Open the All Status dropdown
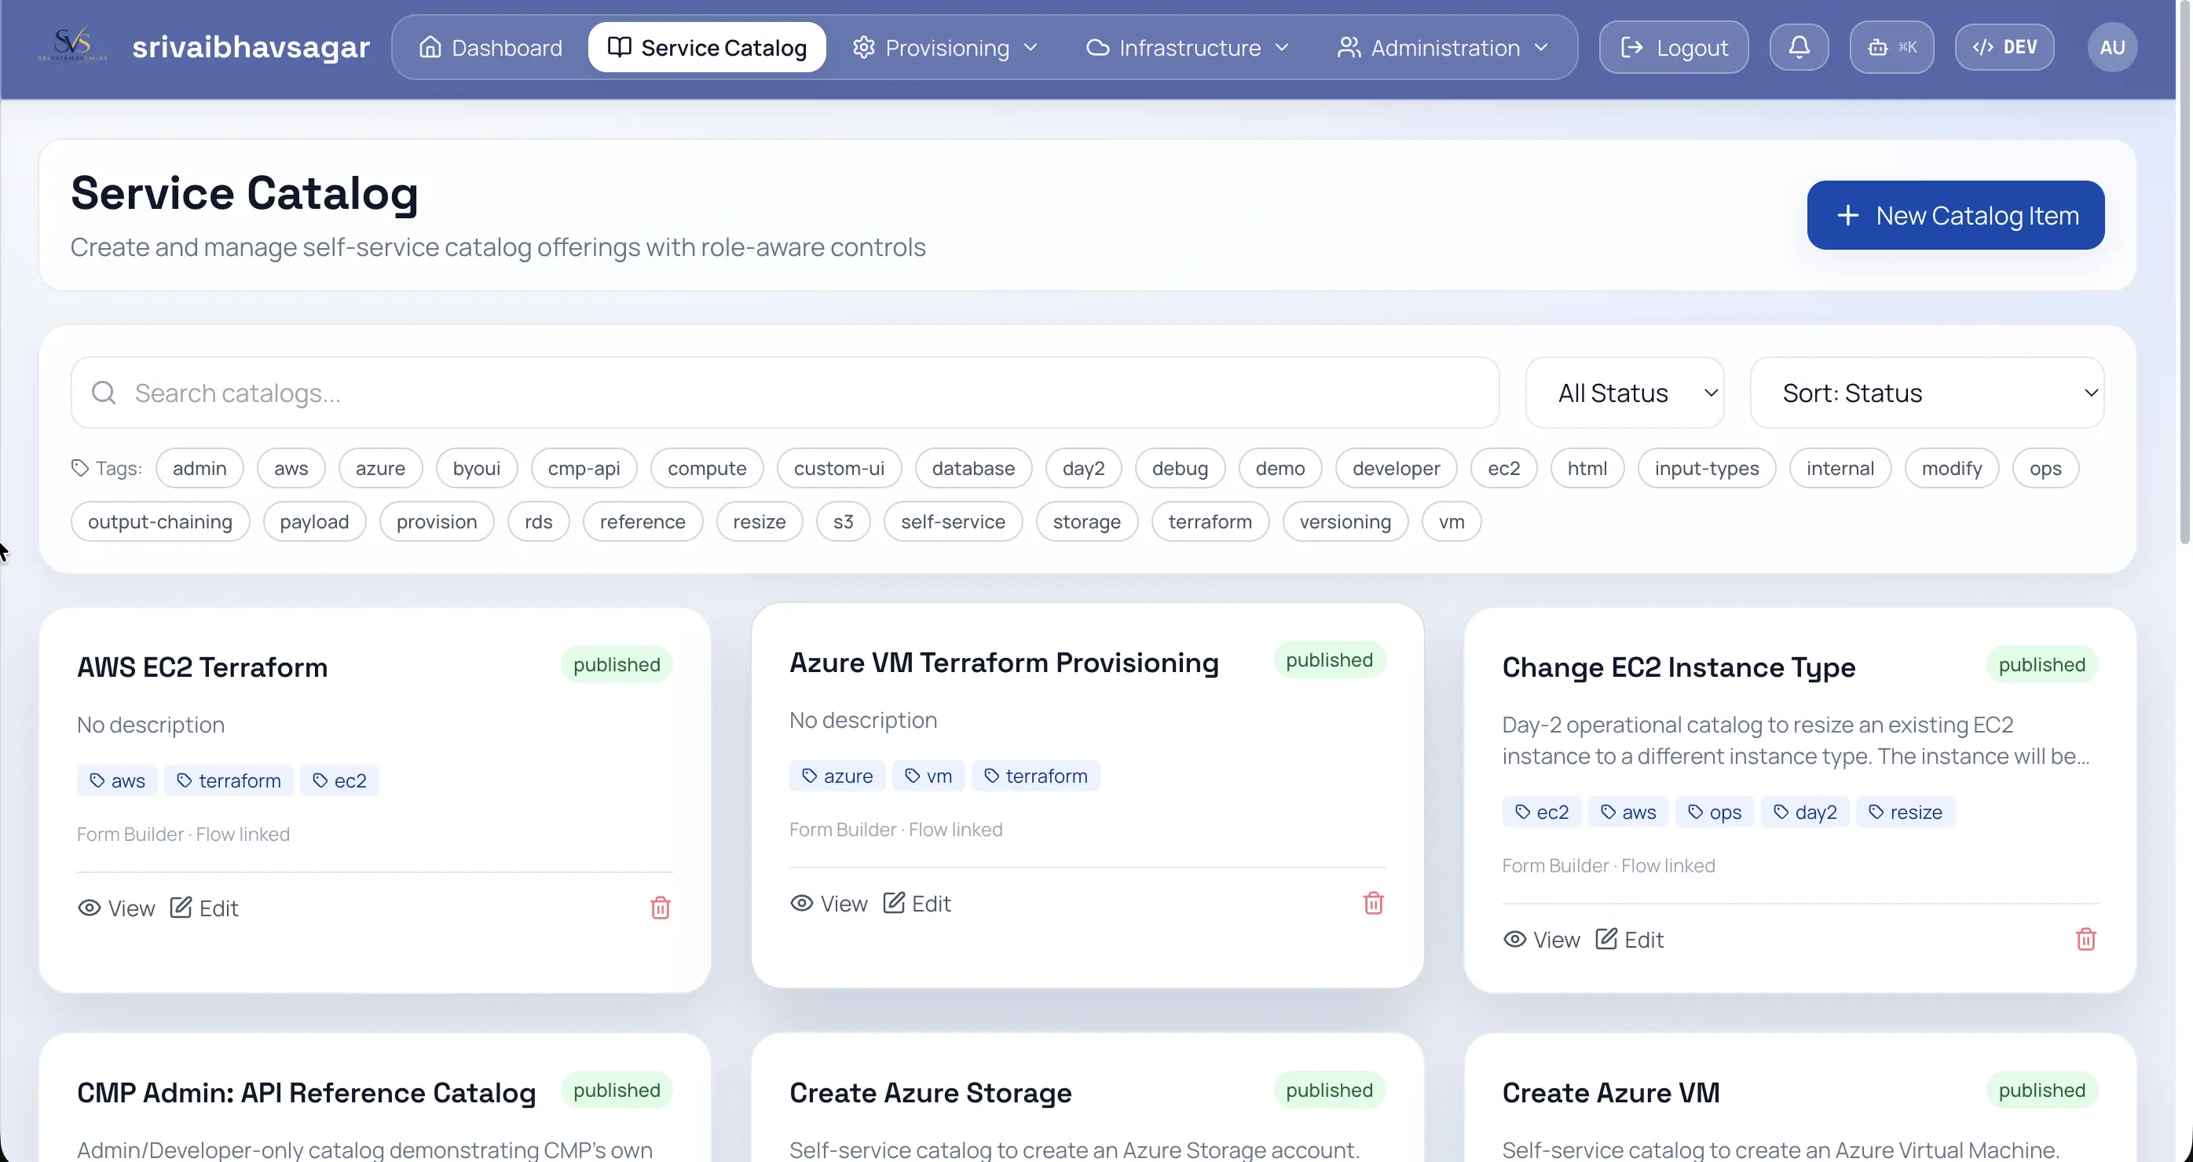The height and width of the screenshot is (1162, 2193). tap(1624, 392)
